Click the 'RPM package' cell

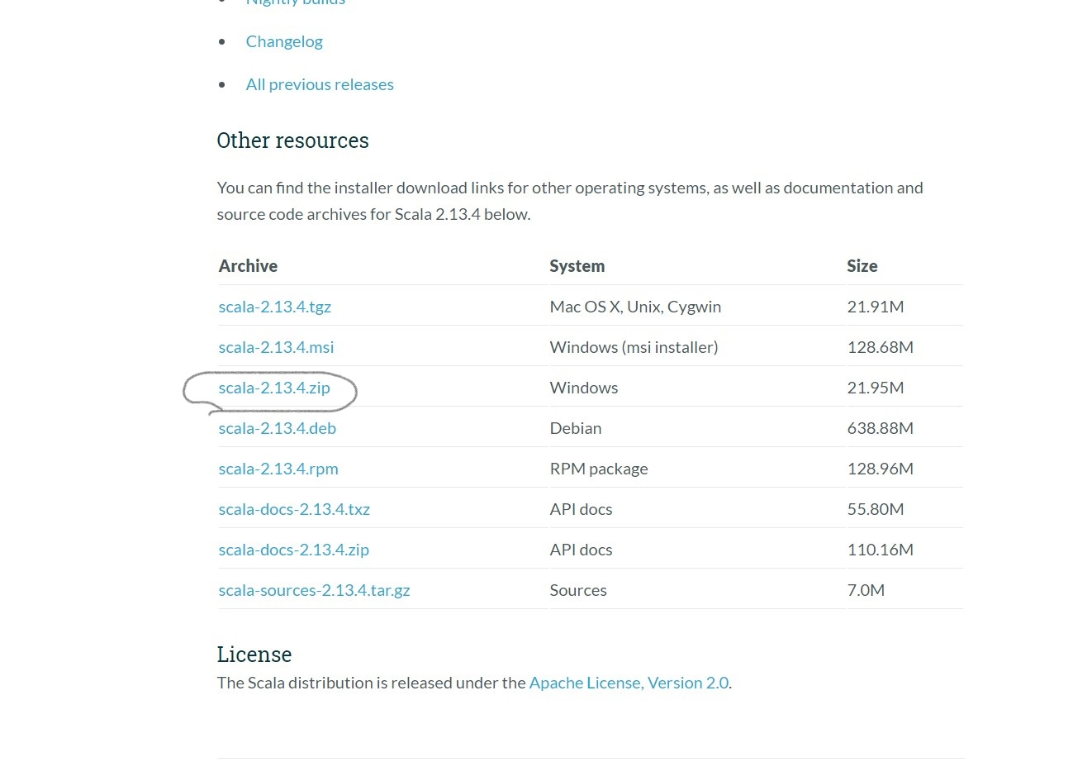point(598,469)
